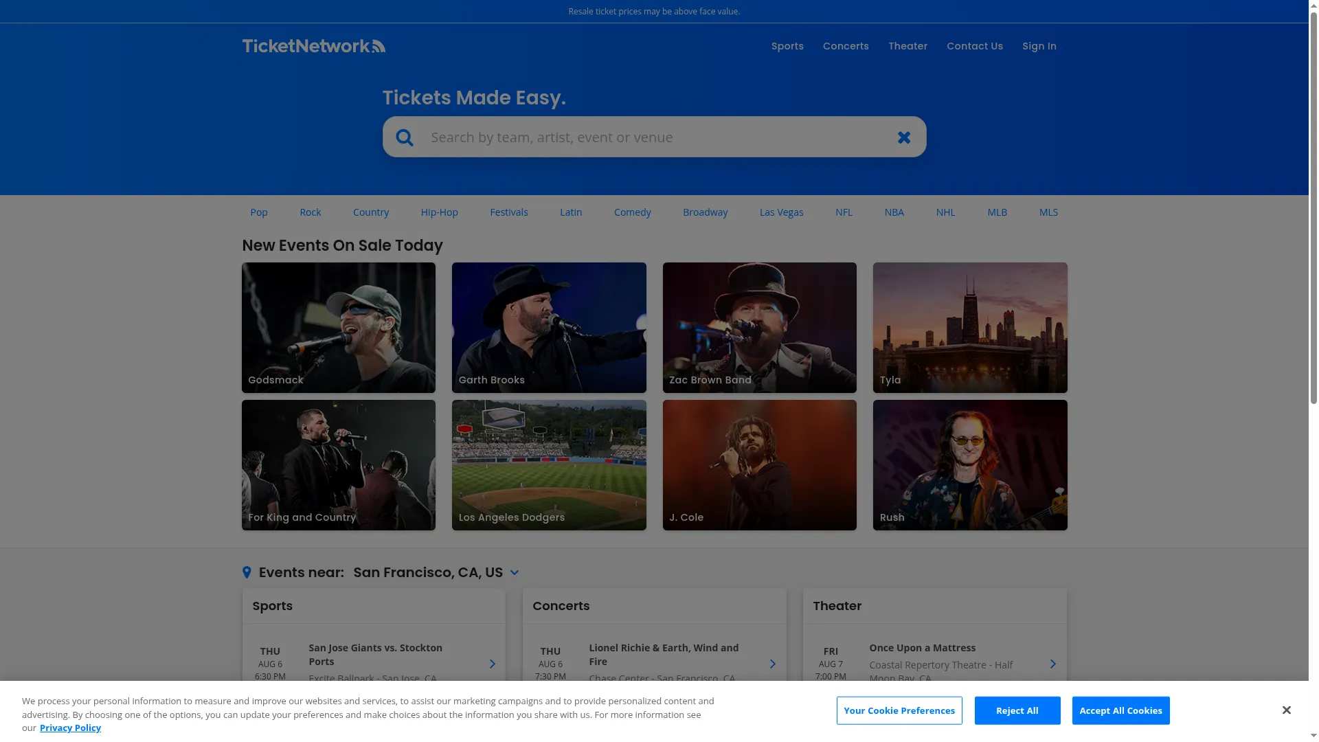The image size is (1319, 742).
Task: Click Your Cookie Preferences button
Action: 899,710
